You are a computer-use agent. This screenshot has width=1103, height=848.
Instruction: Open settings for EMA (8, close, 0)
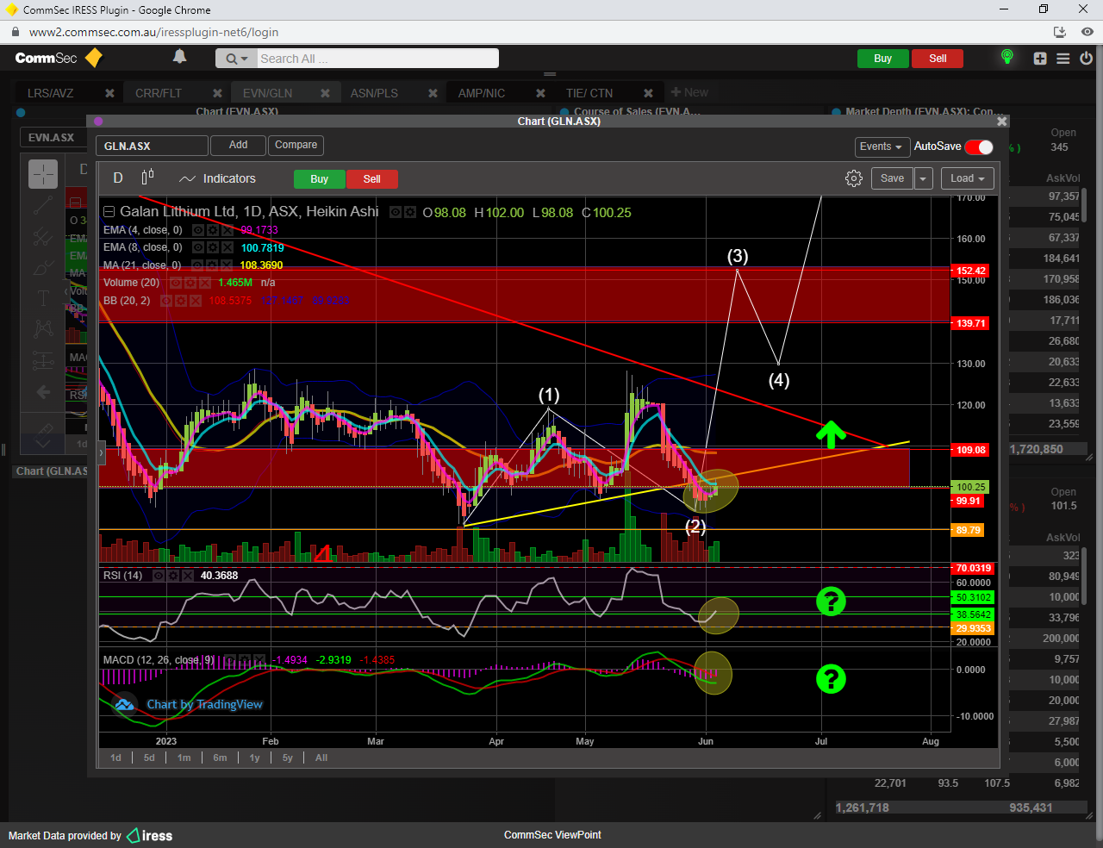tap(213, 248)
